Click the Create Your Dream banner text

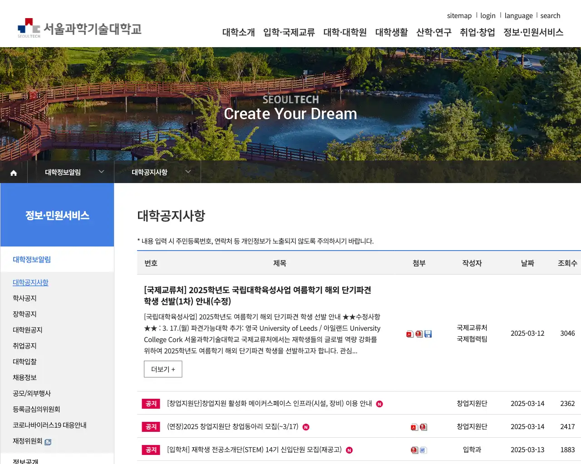pos(290,114)
